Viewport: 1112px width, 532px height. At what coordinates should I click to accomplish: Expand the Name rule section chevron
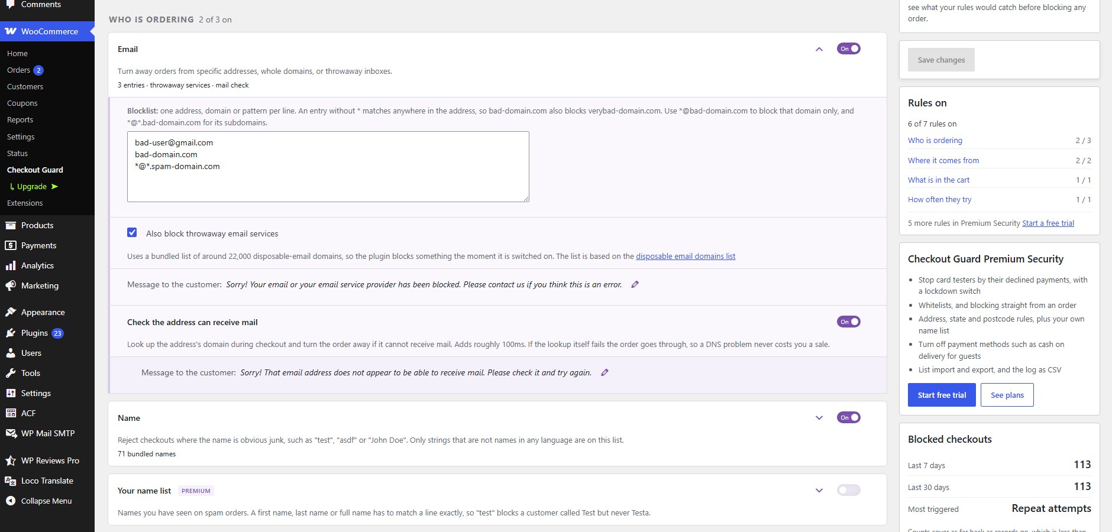coord(819,418)
